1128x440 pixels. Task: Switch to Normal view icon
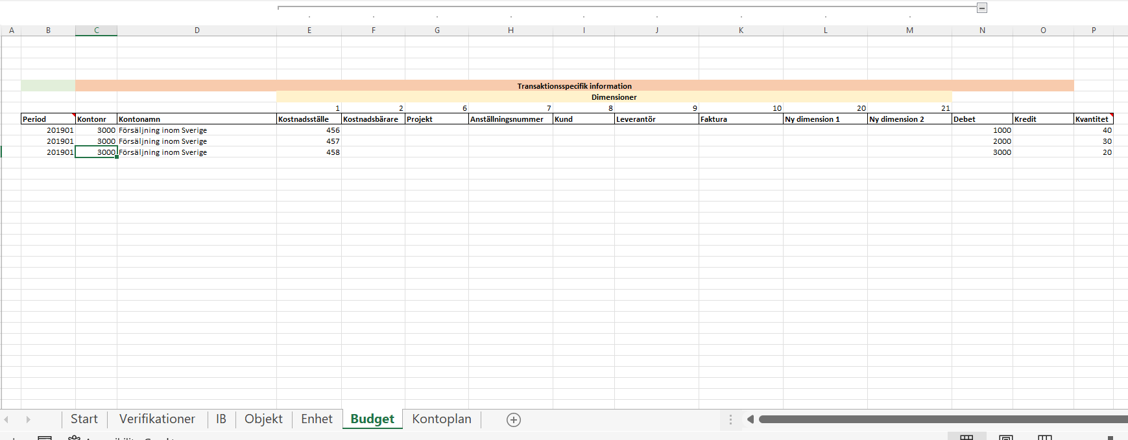click(966, 437)
